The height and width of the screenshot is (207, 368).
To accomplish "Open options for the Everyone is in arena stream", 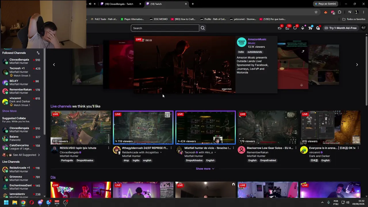I will click(358, 148).
